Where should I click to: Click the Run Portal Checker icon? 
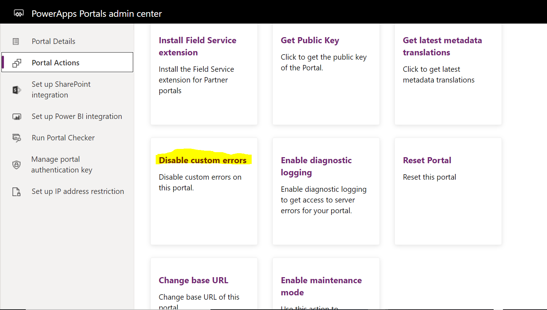pos(17,138)
